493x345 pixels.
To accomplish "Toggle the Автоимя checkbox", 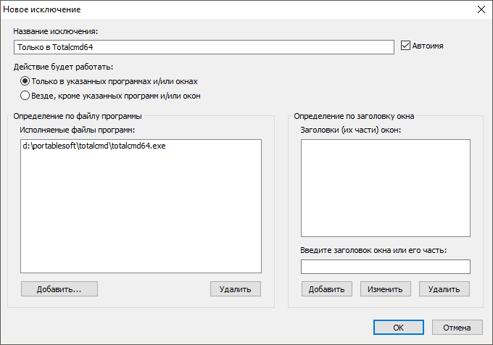I will (405, 46).
